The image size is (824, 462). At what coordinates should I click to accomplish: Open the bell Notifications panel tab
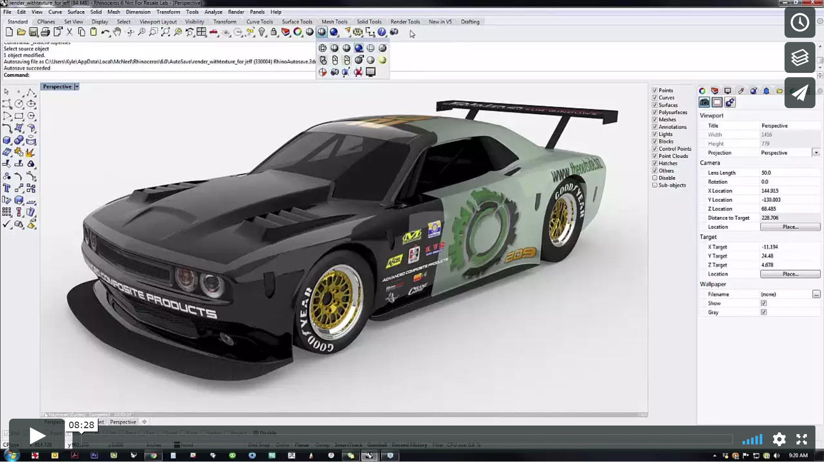pyautogui.click(x=767, y=91)
